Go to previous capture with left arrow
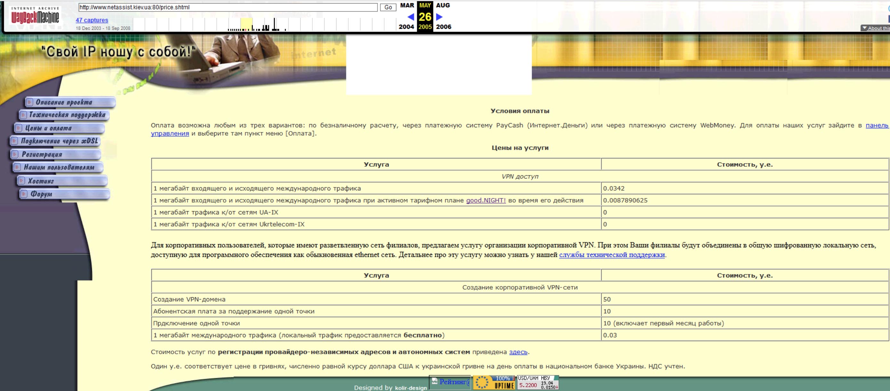890x391 pixels. (410, 17)
